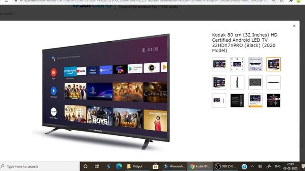Image resolution: width=305 pixels, height=171 pixels.
Task: Bookmark this page with the star icon
Action: (x=281, y=1)
